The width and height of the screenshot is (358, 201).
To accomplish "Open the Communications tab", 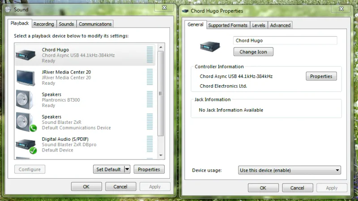I will pos(95,24).
